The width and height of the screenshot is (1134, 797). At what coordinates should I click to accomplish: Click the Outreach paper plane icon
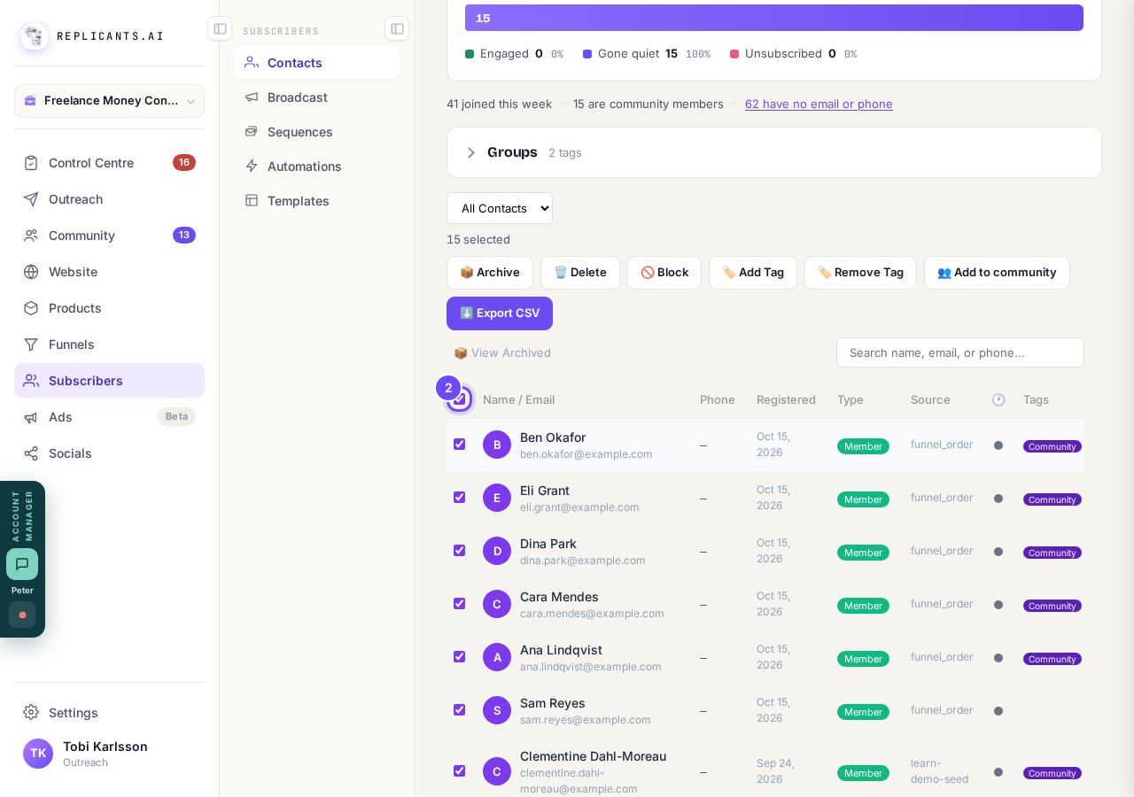(31, 199)
